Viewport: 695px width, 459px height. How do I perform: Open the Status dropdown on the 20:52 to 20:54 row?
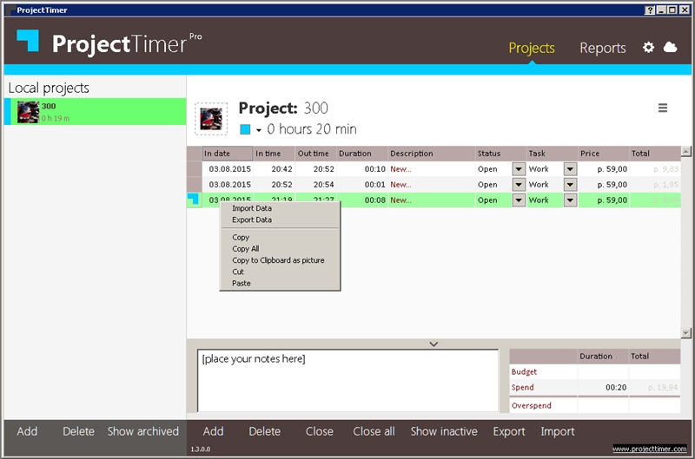[518, 184]
